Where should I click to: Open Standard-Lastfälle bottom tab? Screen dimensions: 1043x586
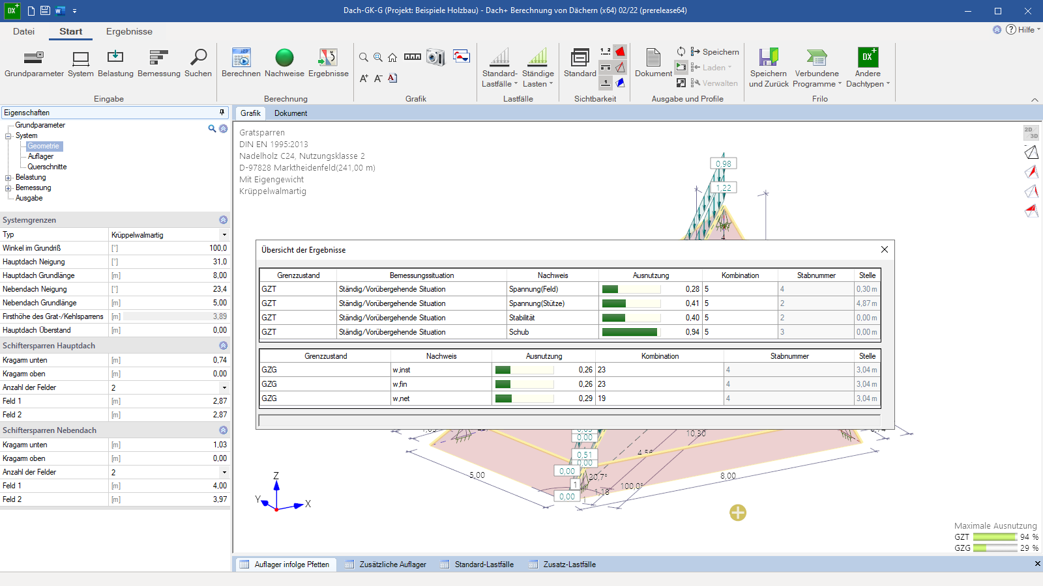pyautogui.click(x=477, y=565)
